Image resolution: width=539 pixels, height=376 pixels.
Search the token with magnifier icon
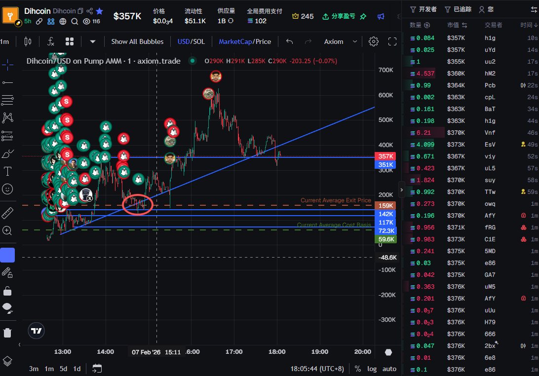coord(74,21)
